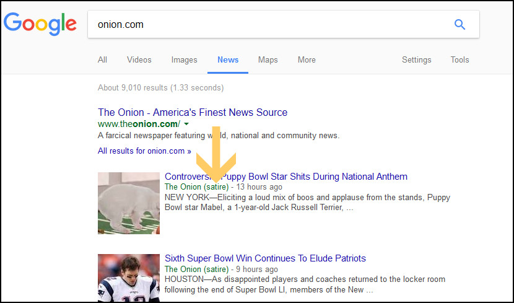Click the www.theonion.com/ green URL
Image resolution: width=514 pixels, height=303 pixels.
[139, 124]
